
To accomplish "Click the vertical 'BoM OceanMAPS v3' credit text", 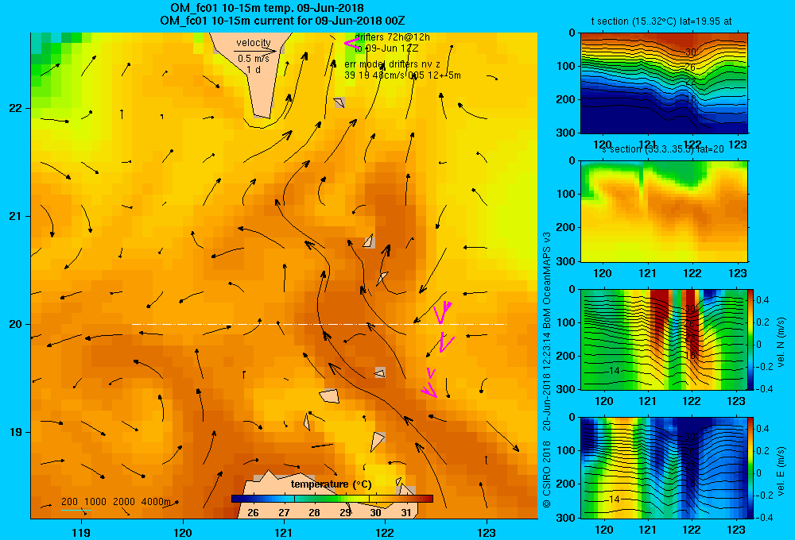I will click(547, 280).
